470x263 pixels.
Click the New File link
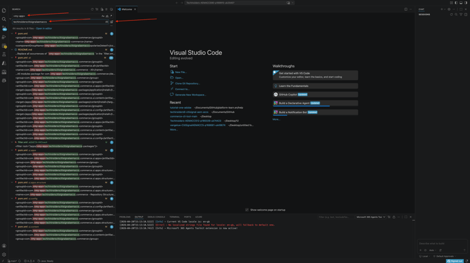click(x=180, y=72)
